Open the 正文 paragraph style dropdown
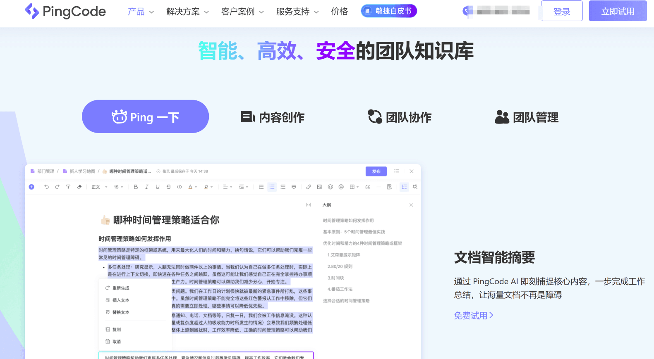This screenshot has height=359, width=654. pos(99,187)
